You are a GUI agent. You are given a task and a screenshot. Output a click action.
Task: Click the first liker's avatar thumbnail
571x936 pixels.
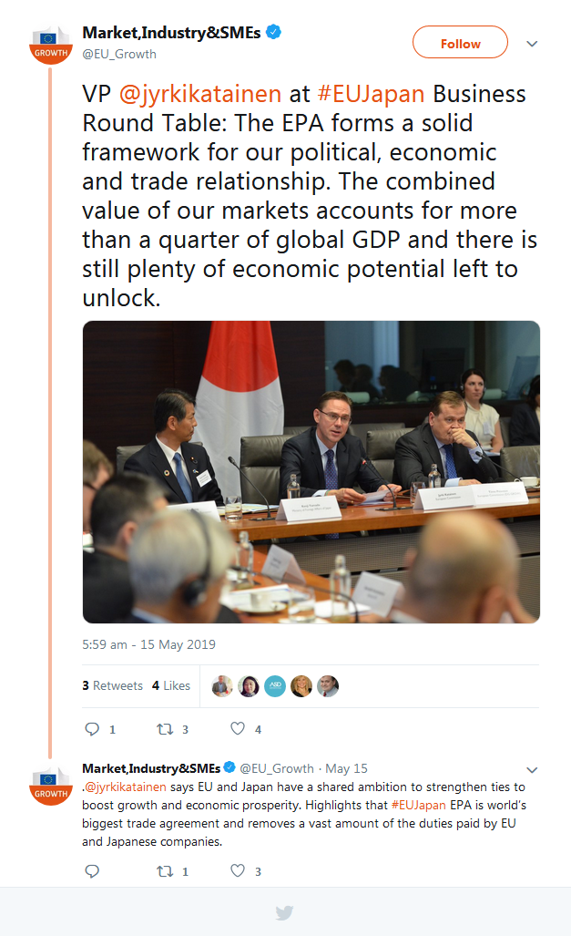pyautogui.click(x=222, y=686)
